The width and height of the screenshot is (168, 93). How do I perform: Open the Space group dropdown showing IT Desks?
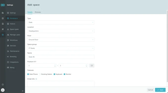61,48
